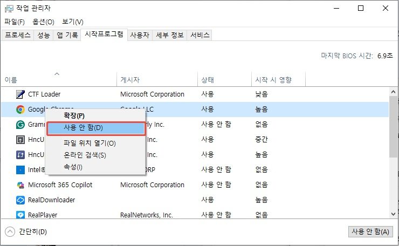Select the Microsoft 365 Copilot row name
399x246 pixels.
60,185
